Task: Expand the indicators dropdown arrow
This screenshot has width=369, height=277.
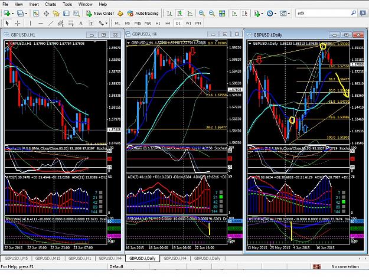Action: pos(262,14)
